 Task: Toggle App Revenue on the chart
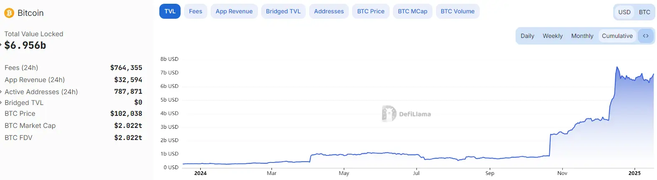coord(234,11)
